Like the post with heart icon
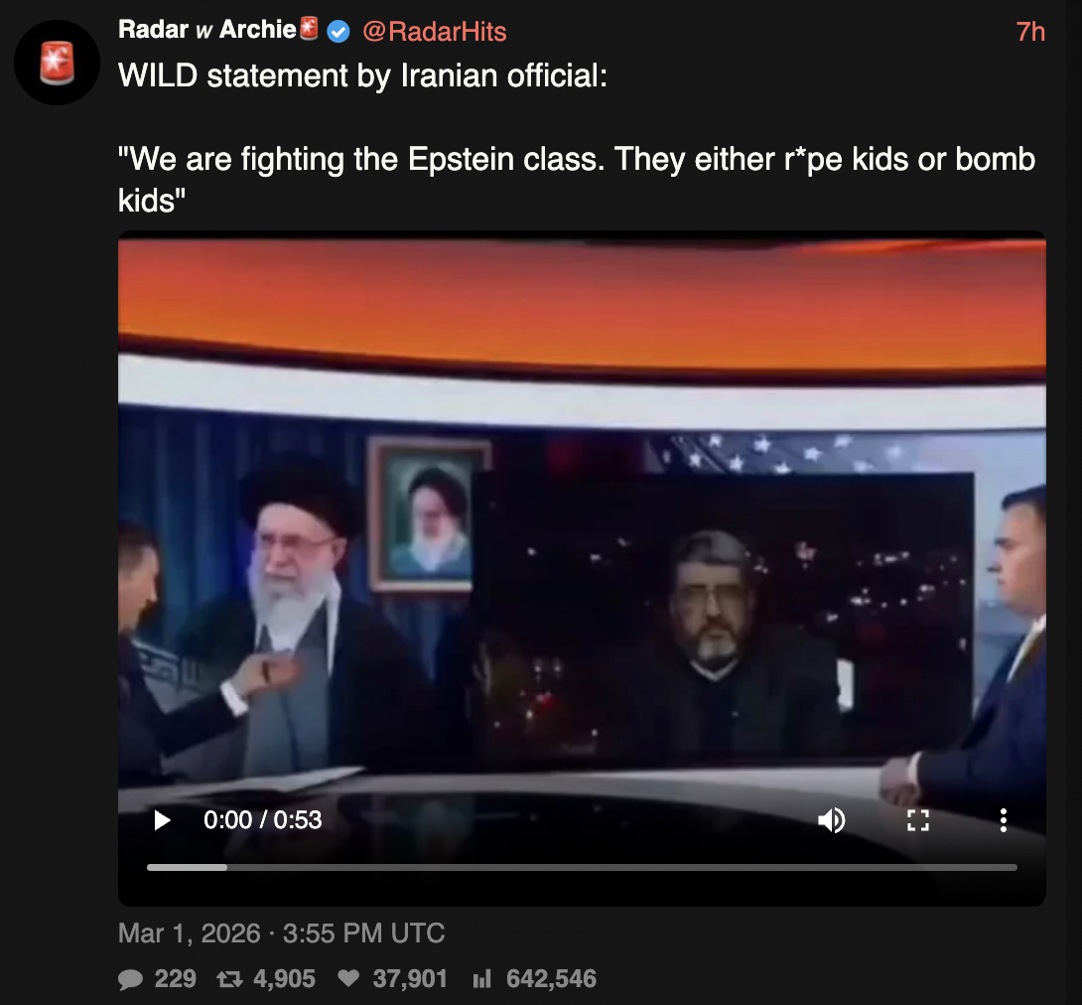The image size is (1082, 1005). pyautogui.click(x=348, y=978)
